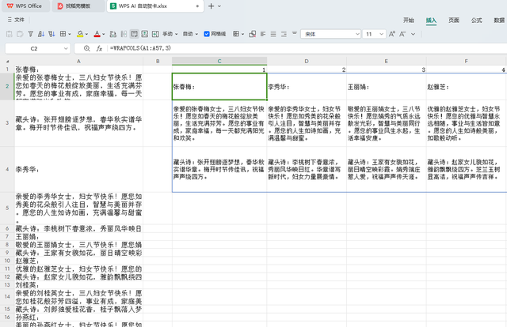Select the WPS AI 自动贺卡.xlsx document tab
507x327 pixels.
point(155,6)
